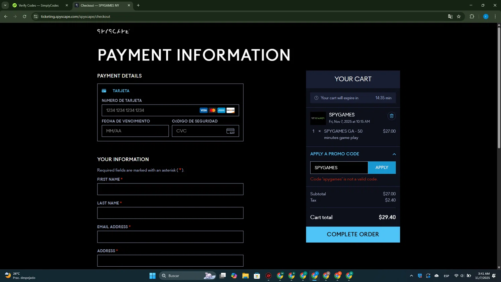The image size is (501, 282).
Task: Click the address bar URL
Action: tap(75, 16)
